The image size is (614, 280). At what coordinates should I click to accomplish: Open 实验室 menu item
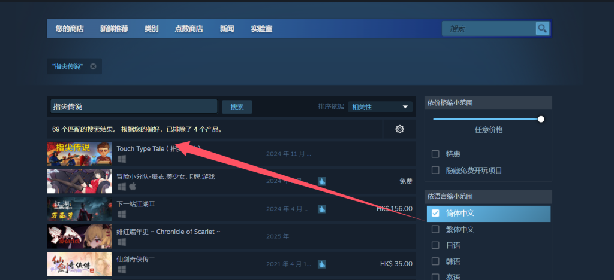coord(261,29)
